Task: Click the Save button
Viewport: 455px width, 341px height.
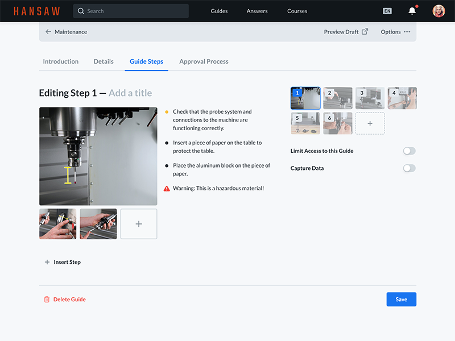Action: point(401,299)
